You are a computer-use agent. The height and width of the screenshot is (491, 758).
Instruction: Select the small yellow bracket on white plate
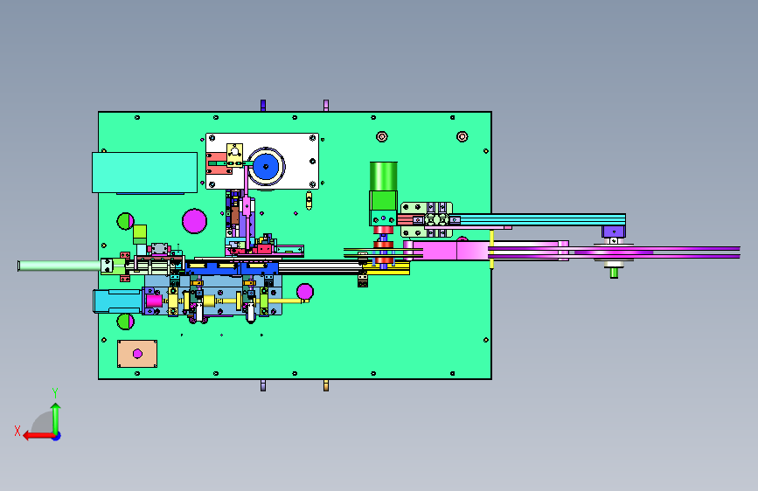point(235,155)
